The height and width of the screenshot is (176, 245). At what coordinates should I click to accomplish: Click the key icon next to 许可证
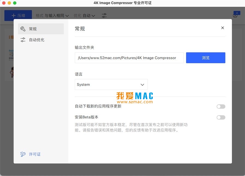23,154
